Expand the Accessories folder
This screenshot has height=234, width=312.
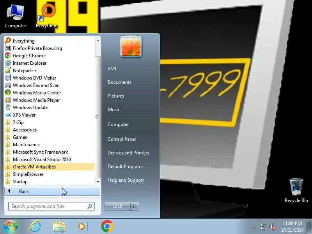[49, 130]
